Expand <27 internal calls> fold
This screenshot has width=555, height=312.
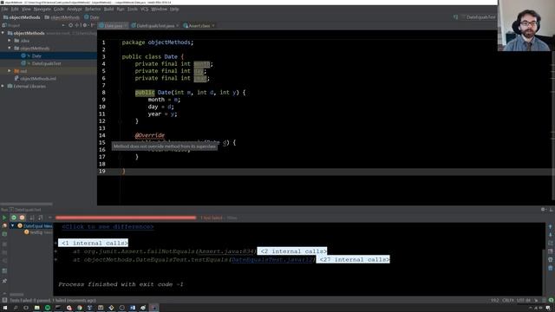(353, 259)
